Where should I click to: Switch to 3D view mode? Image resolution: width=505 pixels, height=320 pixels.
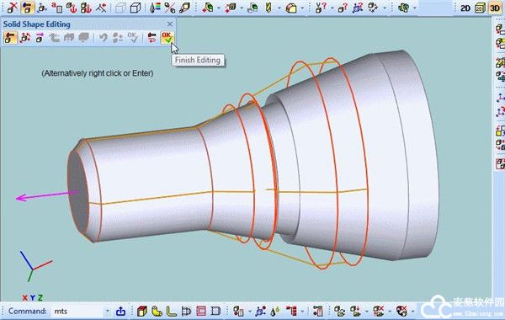[x=495, y=8]
